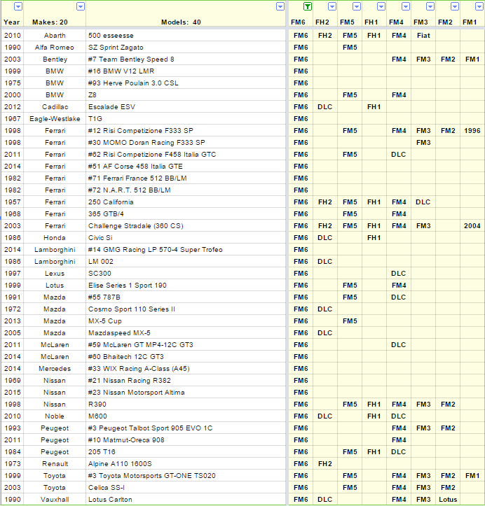The width and height of the screenshot is (485, 506).
Task: Select the '#16 BMW V12 LMR' cell
Action: point(186,71)
